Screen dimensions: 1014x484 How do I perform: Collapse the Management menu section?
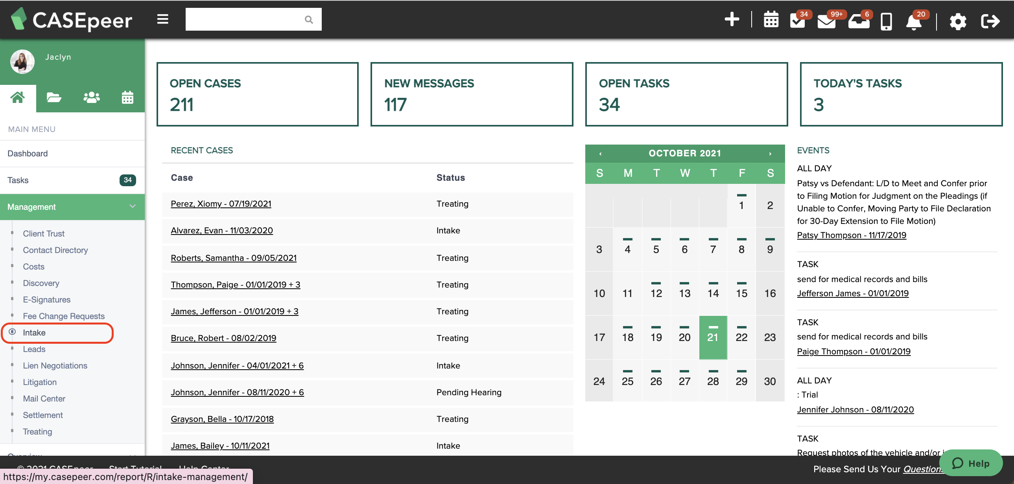tap(72, 207)
